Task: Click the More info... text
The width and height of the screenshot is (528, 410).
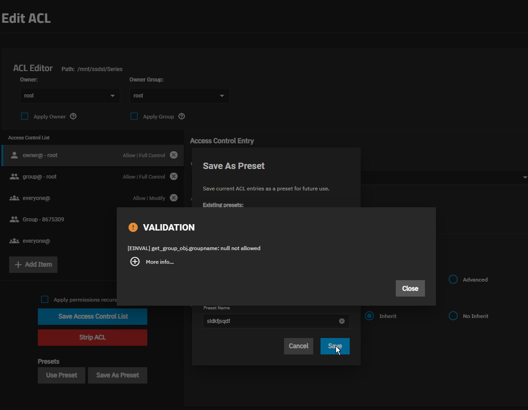Action: click(160, 262)
